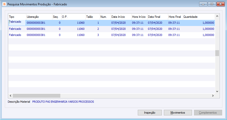Click the vertical scrollbar thumb

pos(217,53)
